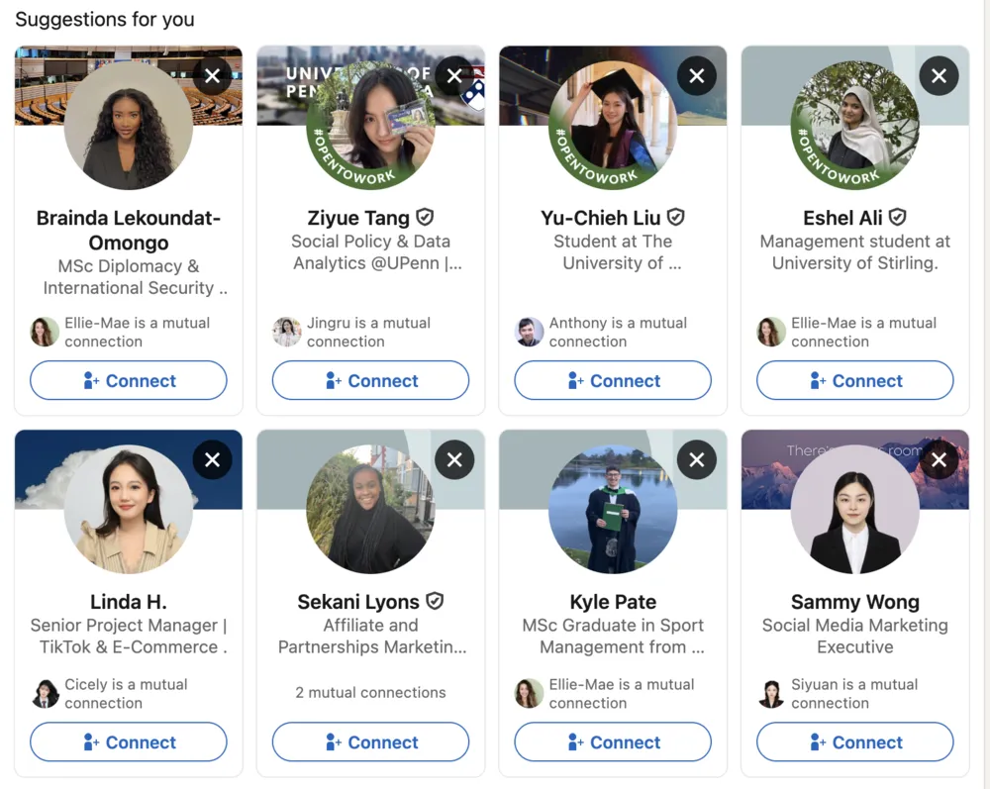The height and width of the screenshot is (789, 990).
Task: Click Anthony mutual connection avatar
Action: pos(529,332)
